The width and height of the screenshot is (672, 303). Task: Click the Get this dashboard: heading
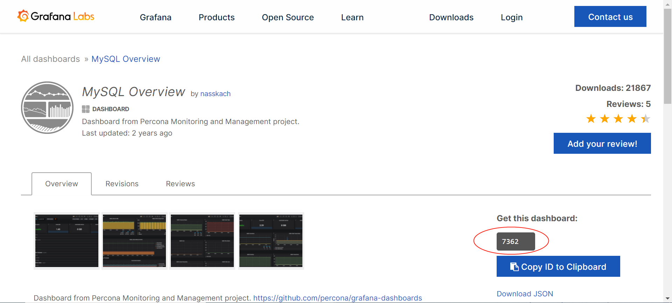tap(537, 218)
